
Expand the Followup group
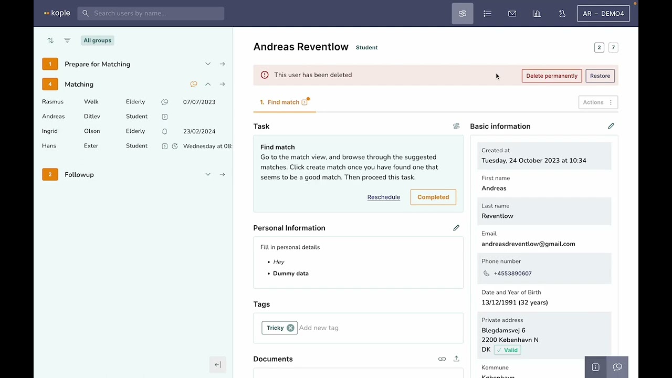tap(208, 174)
